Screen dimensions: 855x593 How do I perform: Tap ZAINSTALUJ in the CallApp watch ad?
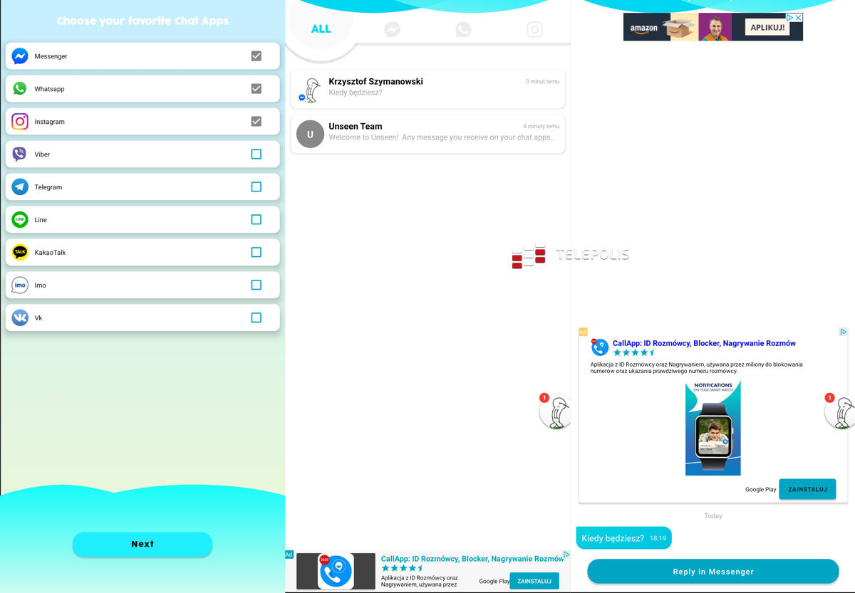807,490
